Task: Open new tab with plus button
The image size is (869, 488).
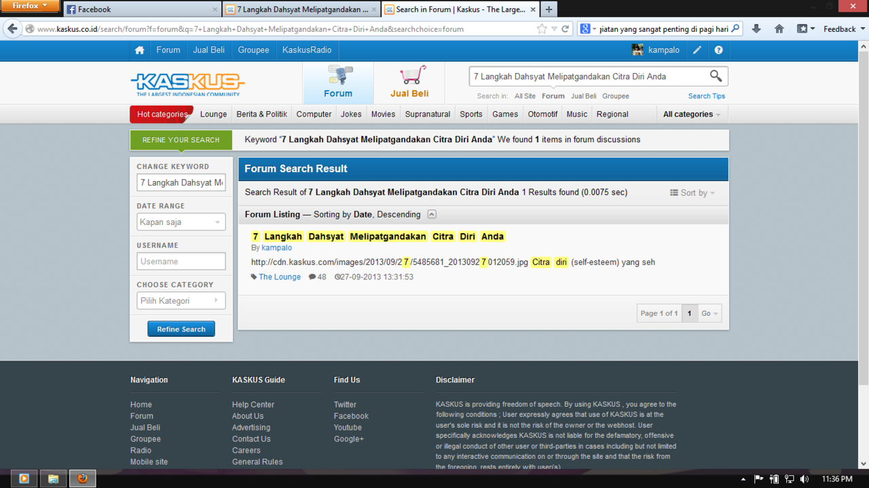Action: click(x=549, y=9)
